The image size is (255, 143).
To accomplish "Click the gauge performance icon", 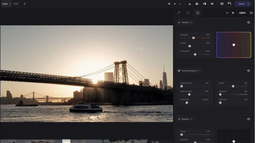I will coord(229,3).
